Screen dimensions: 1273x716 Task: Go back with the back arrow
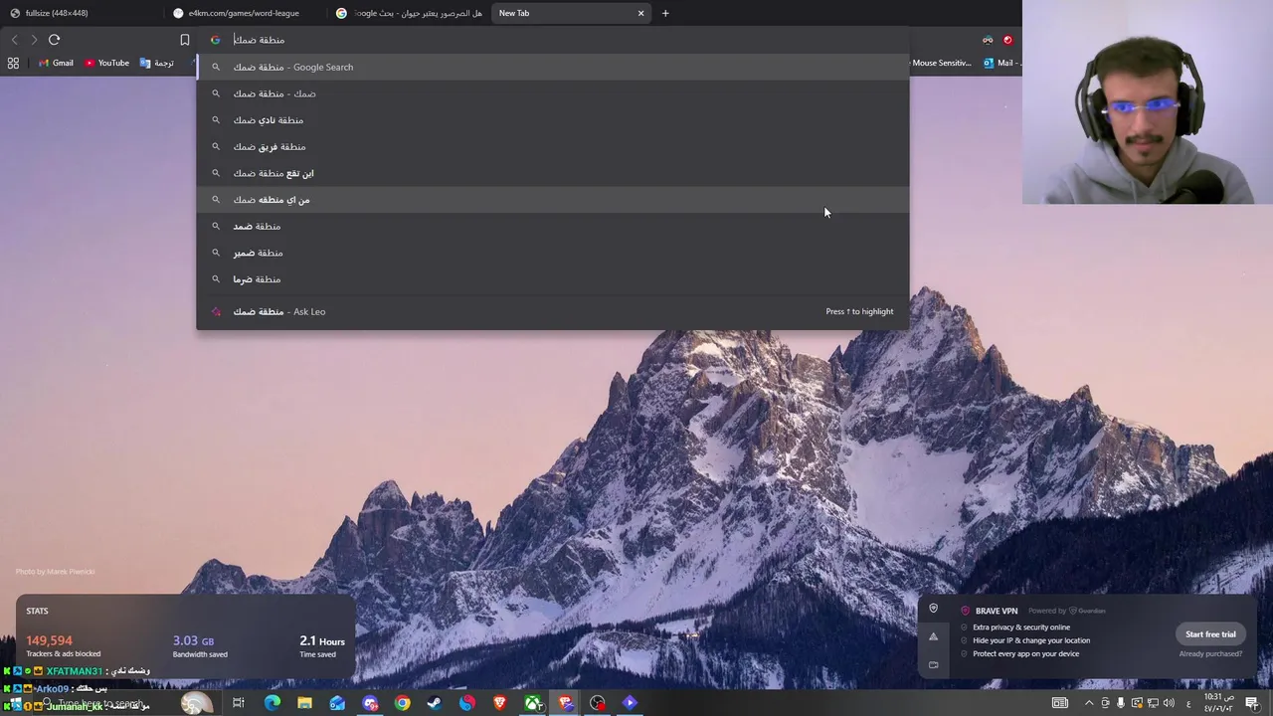pos(14,40)
